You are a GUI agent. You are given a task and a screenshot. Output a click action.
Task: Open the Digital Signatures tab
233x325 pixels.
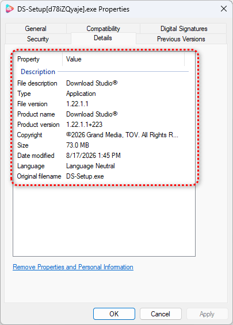coord(184,28)
